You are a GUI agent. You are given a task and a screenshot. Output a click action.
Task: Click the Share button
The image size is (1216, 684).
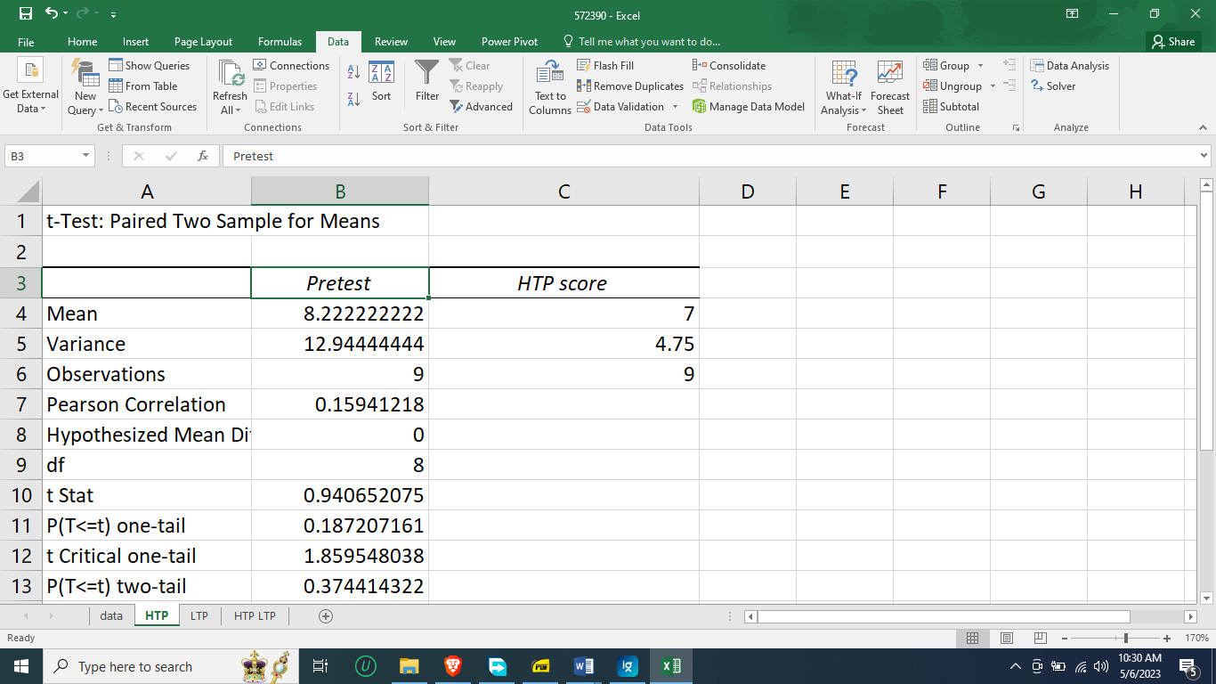pos(1172,41)
